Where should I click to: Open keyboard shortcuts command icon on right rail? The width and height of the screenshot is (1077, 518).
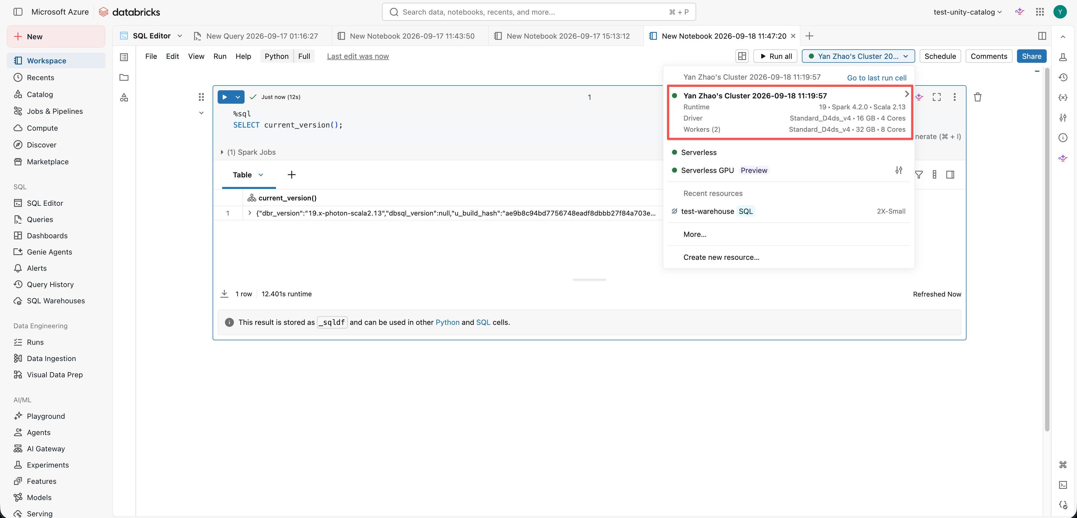tap(1063, 464)
